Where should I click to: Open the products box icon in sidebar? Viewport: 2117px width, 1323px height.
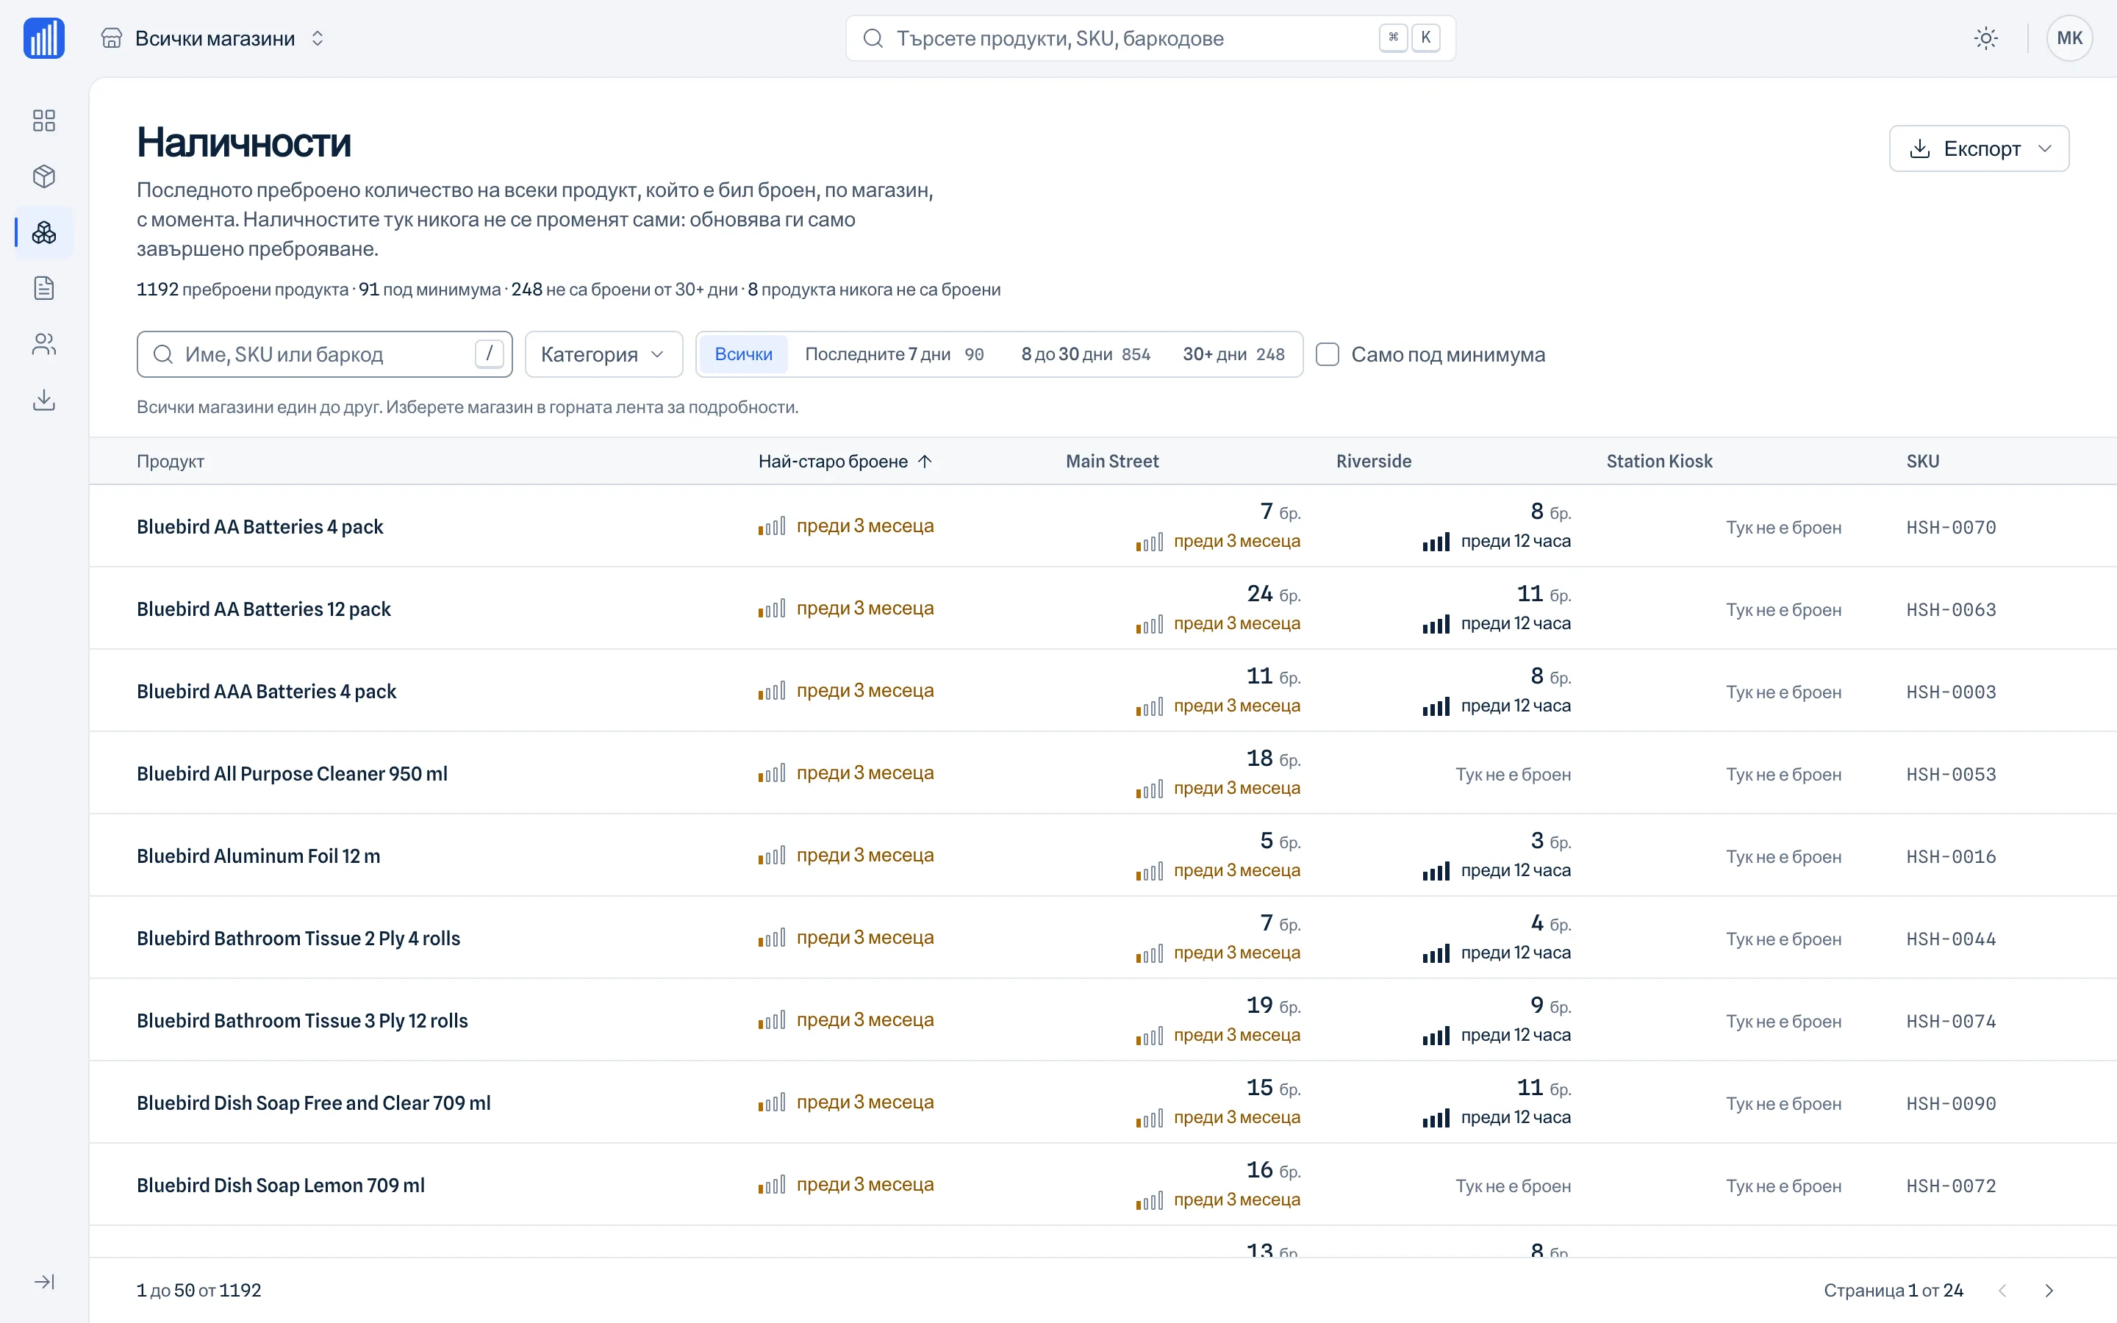pyautogui.click(x=44, y=176)
